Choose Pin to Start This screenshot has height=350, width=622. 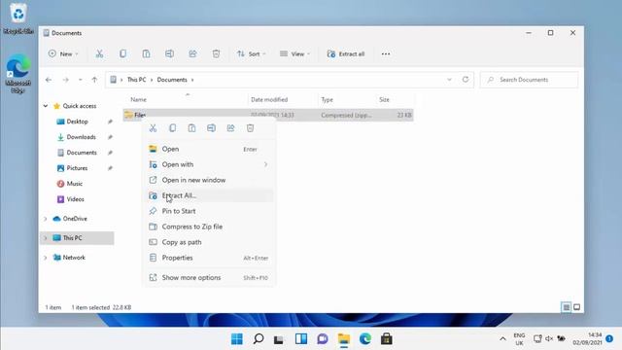click(209, 211)
